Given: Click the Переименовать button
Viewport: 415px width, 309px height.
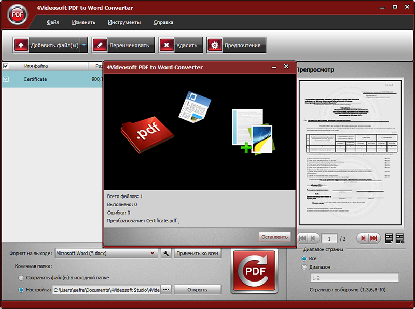Looking at the screenshot, I should pyautogui.click(x=123, y=45).
